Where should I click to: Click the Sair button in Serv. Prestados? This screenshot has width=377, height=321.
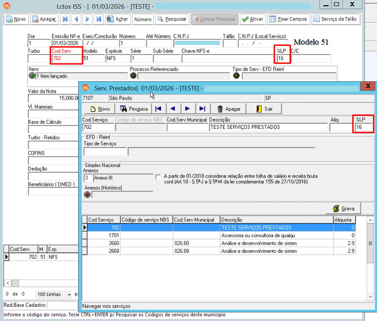pos(264,109)
